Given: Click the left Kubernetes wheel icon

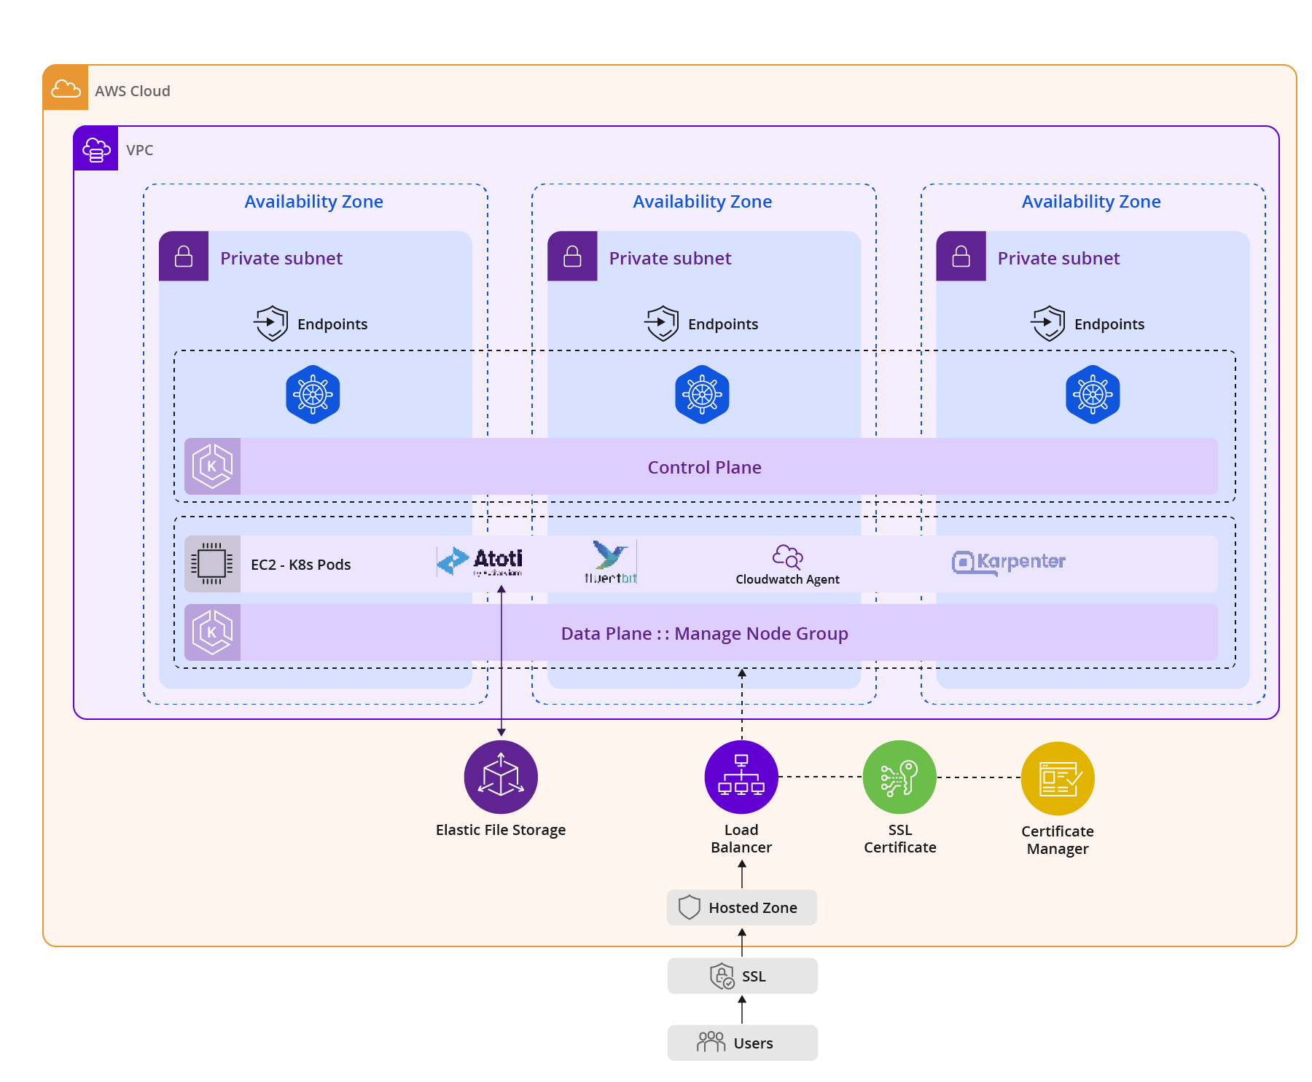Looking at the screenshot, I should tap(313, 394).
